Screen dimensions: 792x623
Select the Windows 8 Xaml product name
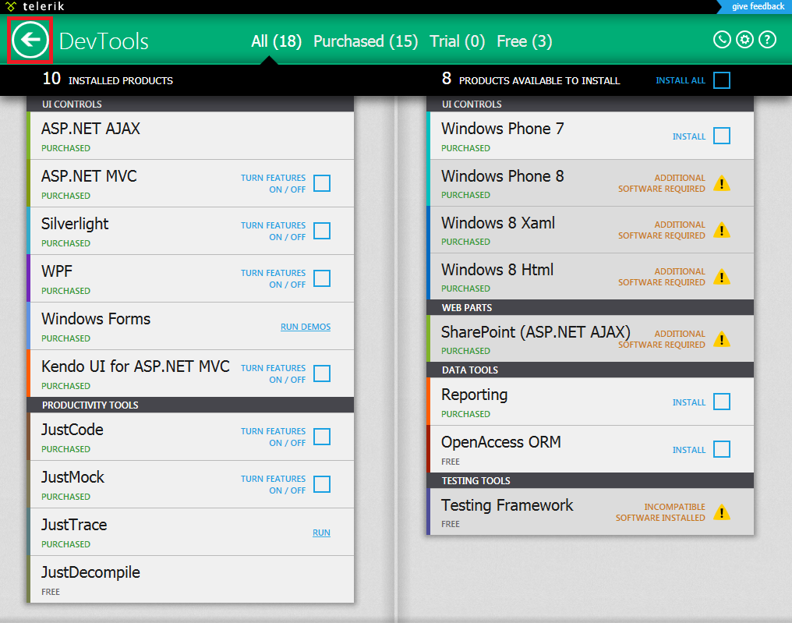point(498,223)
